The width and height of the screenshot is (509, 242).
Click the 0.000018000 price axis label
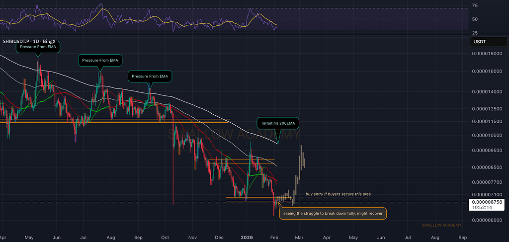pyautogui.click(x=487, y=54)
